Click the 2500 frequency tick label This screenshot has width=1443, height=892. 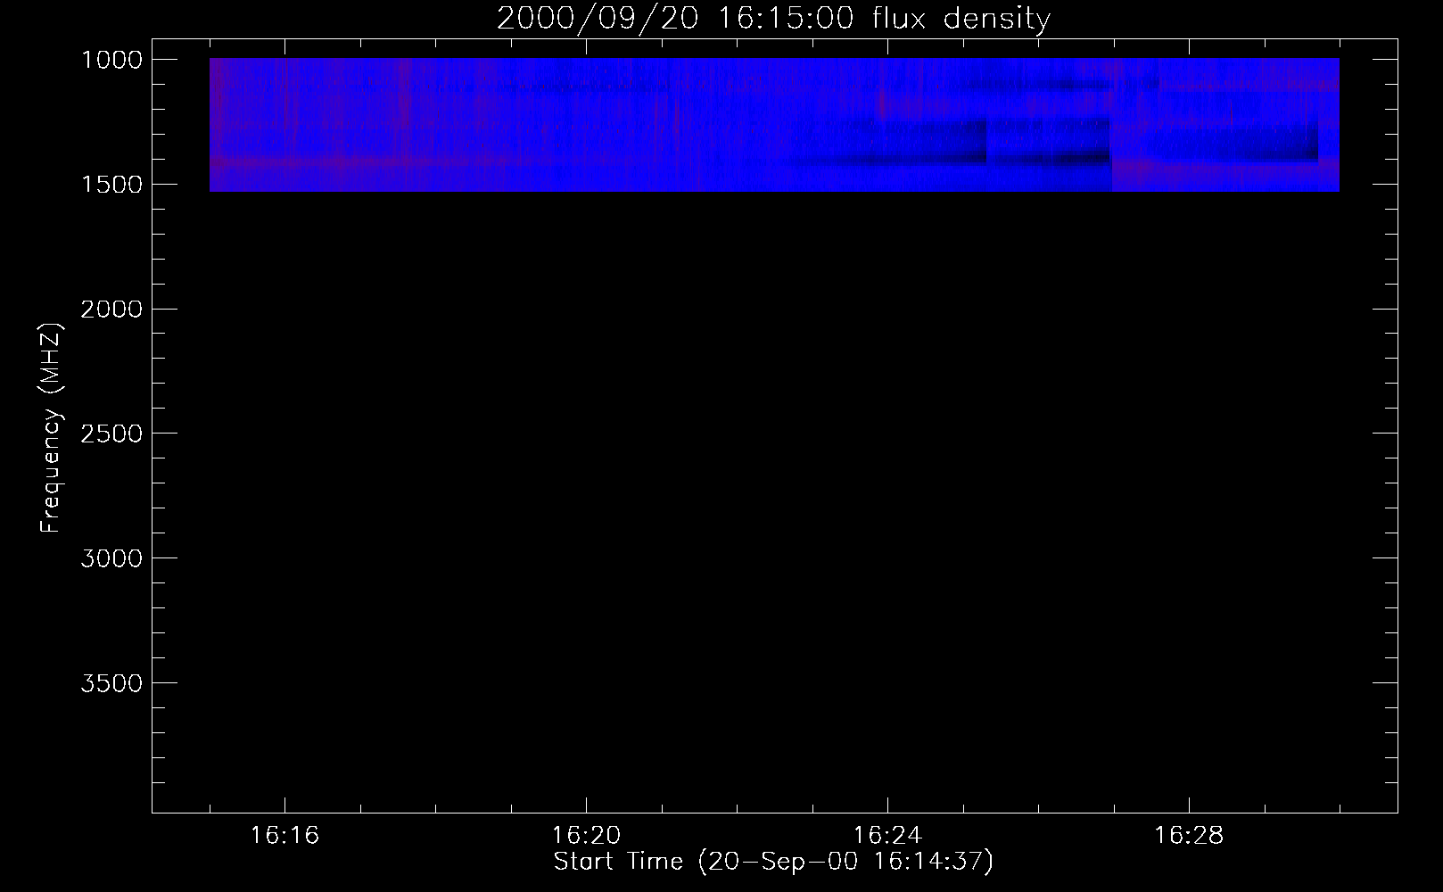(111, 434)
